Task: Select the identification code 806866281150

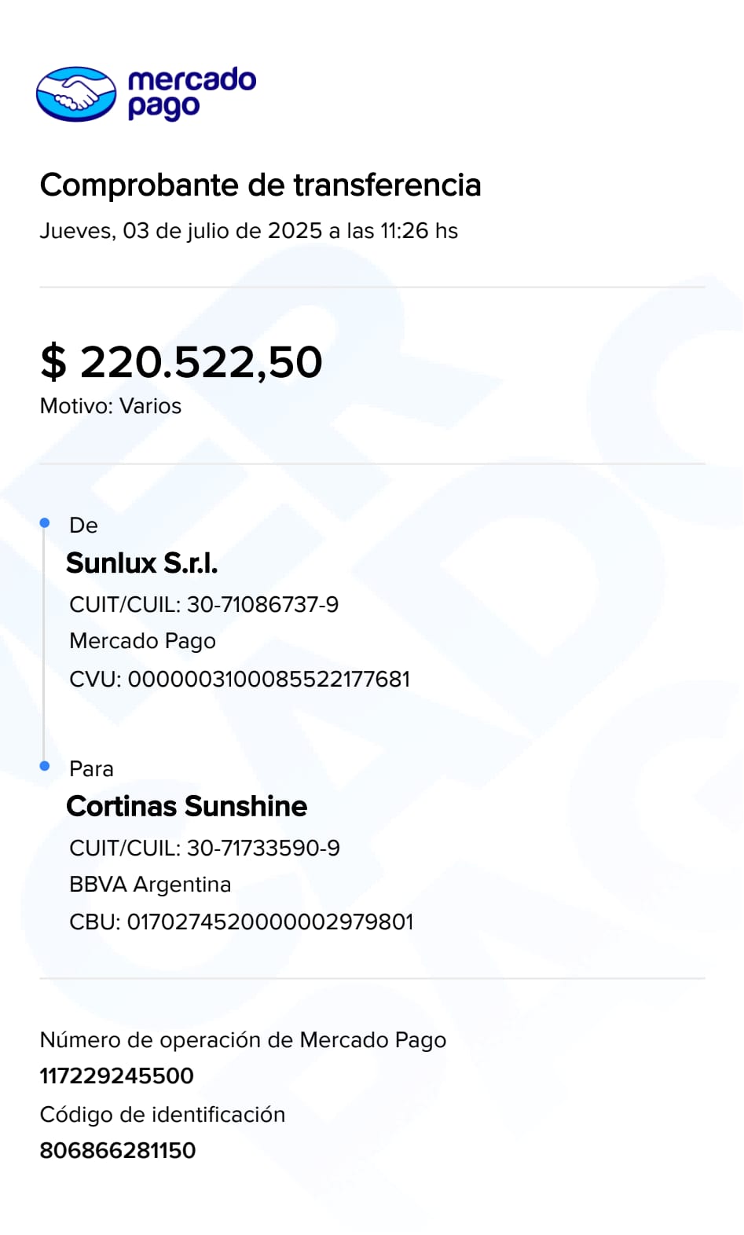Action: click(x=118, y=1151)
